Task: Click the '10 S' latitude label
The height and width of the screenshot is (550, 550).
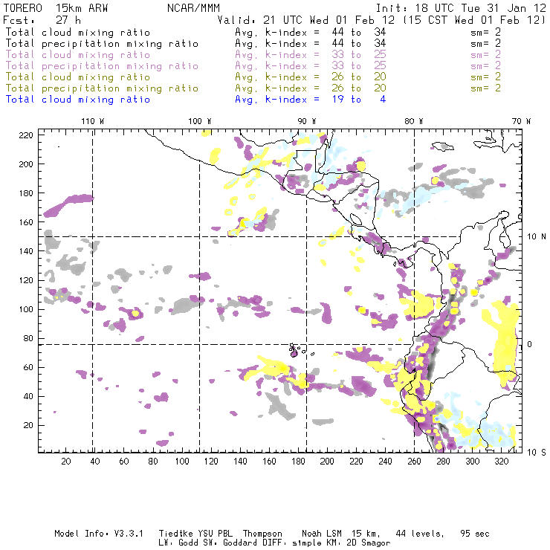Action: (x=537, y=453)
